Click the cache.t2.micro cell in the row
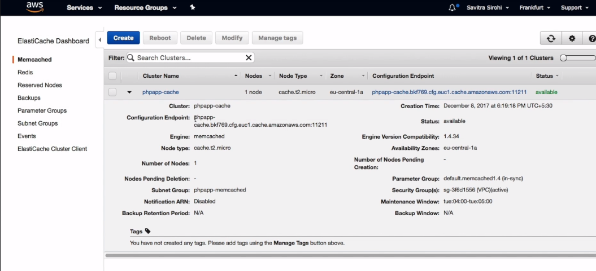596x271 pixels. point(297,92)
